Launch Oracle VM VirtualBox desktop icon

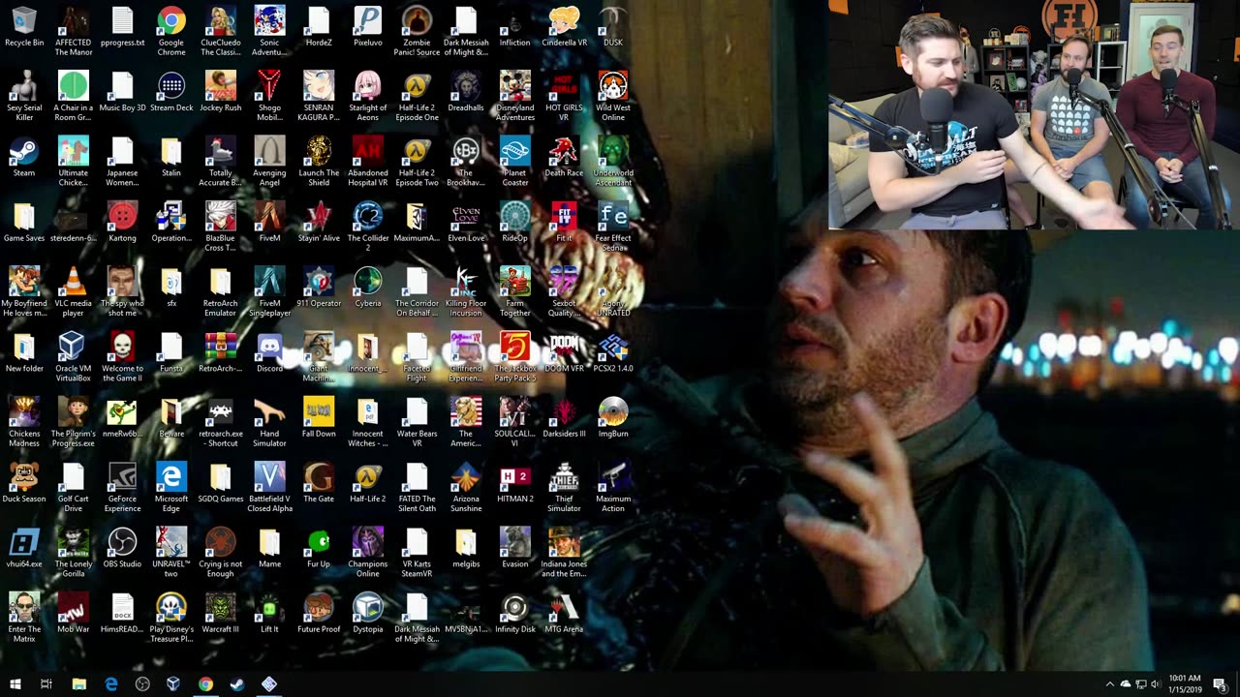[73, 357]
